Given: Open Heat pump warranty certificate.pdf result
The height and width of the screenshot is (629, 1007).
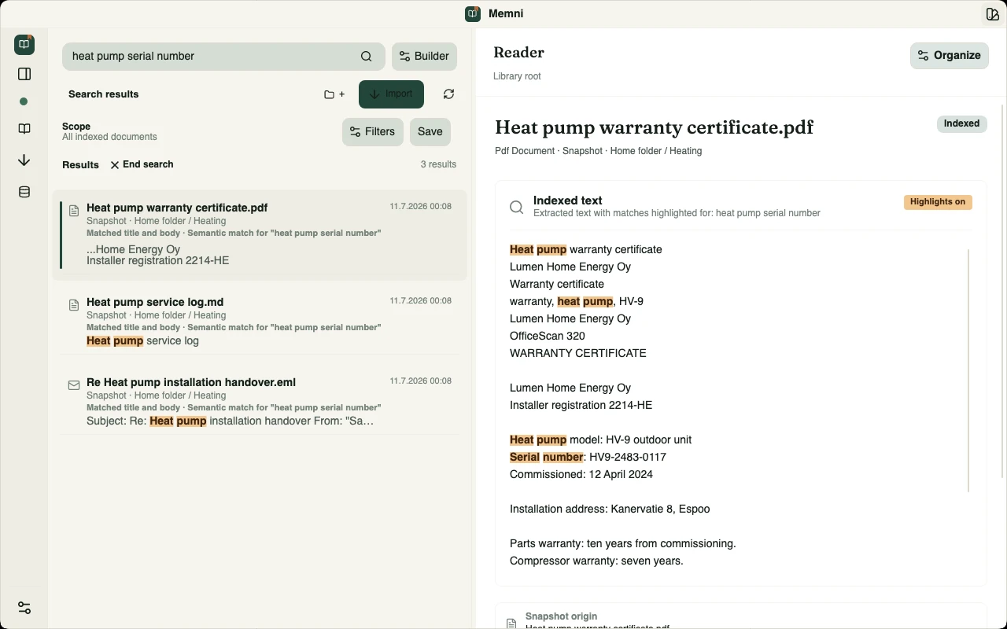Looking at the screenshot, I should click(x=260, y=234).
